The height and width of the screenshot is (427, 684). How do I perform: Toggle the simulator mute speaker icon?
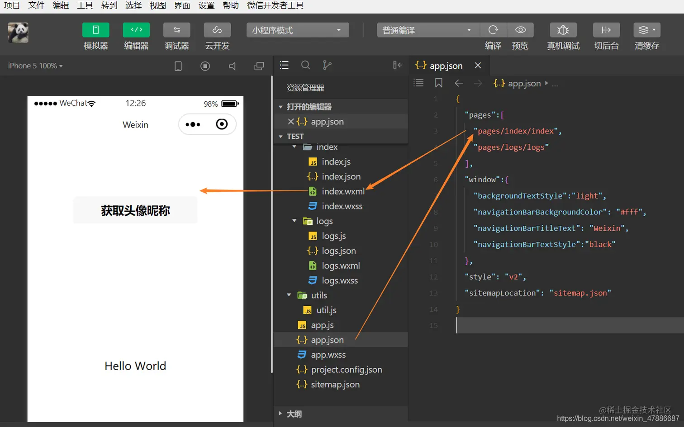[x=232, y=66]
